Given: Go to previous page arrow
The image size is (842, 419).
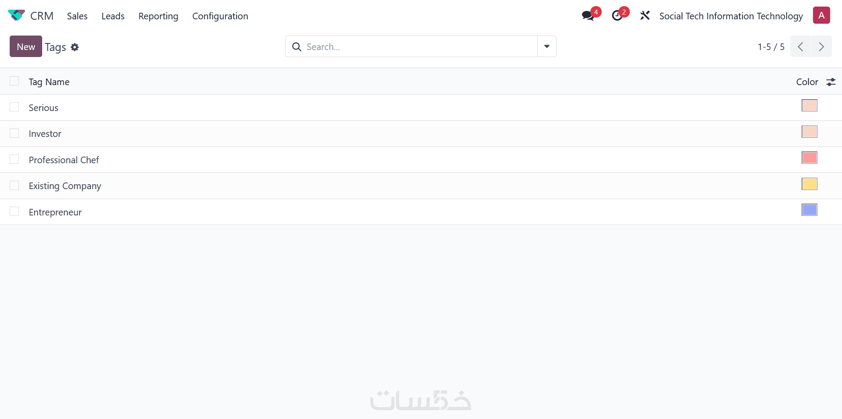Looking at the screenshot, I should coord(800,47).
